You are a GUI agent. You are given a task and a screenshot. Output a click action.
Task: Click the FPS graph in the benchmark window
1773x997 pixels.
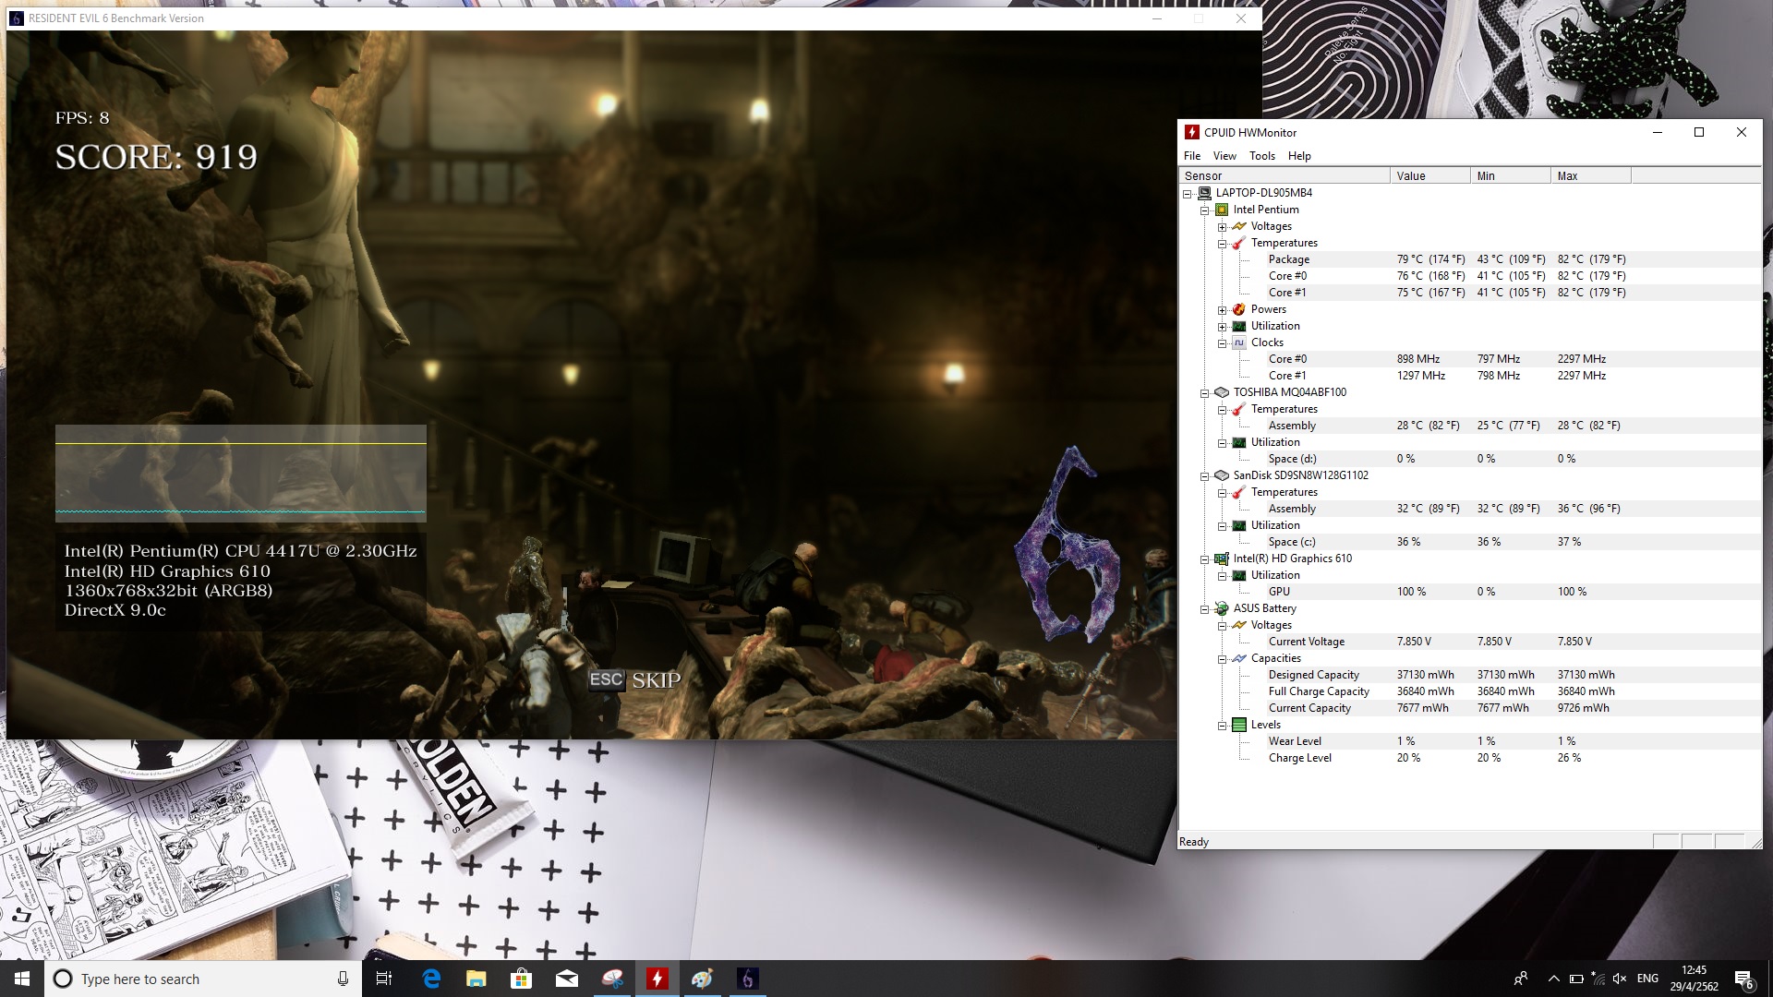point(241,474)
